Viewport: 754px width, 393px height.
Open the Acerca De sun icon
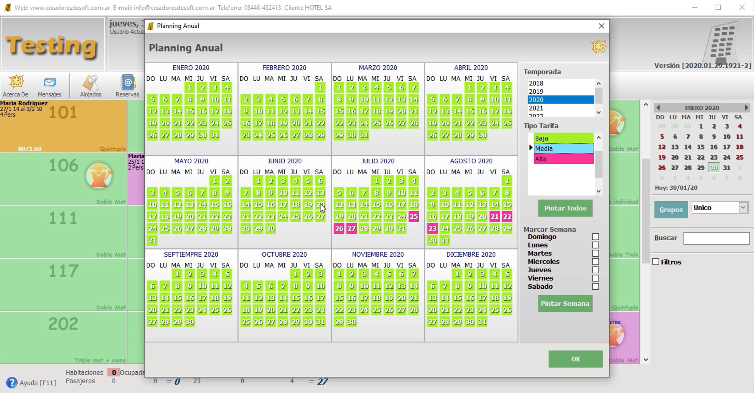point(16,82)
